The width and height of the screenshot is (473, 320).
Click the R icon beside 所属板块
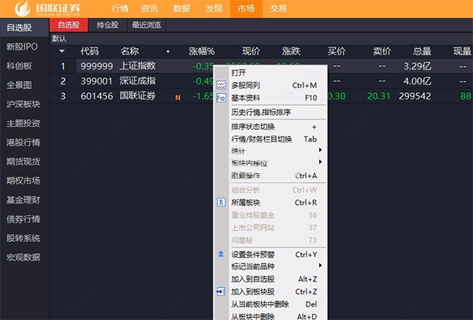click(x=221, y=203)
